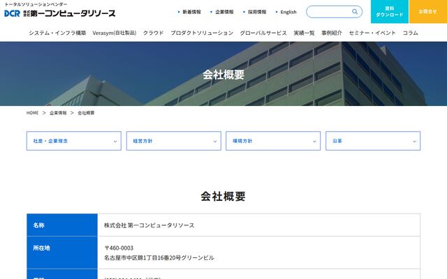Click the お問合せ button
The height and width of the screenshot is (279, 447).
point(428,12)
